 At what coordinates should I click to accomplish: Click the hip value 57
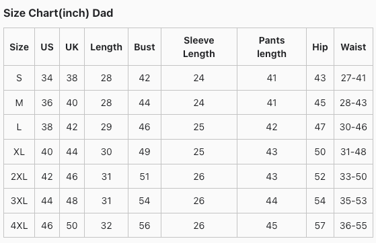[x=320, y=226]
